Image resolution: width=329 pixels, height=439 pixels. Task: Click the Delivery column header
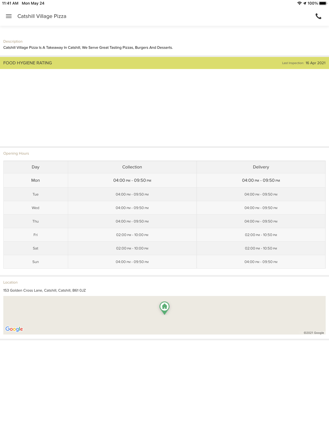tap(261, 167)
